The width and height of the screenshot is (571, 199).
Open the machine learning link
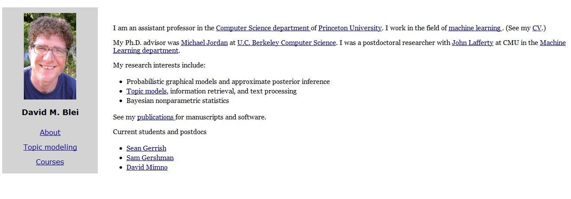(x=474, y=28)
